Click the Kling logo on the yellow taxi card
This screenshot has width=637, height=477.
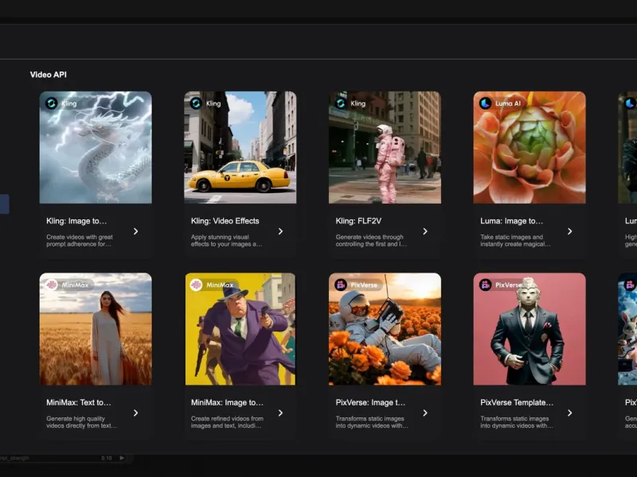pyautogui.click(x=196, y=103)
